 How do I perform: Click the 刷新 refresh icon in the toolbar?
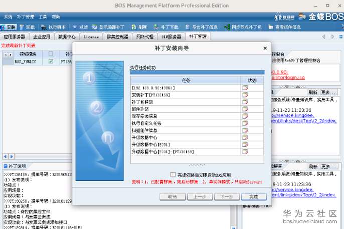[x=134, y=27]
